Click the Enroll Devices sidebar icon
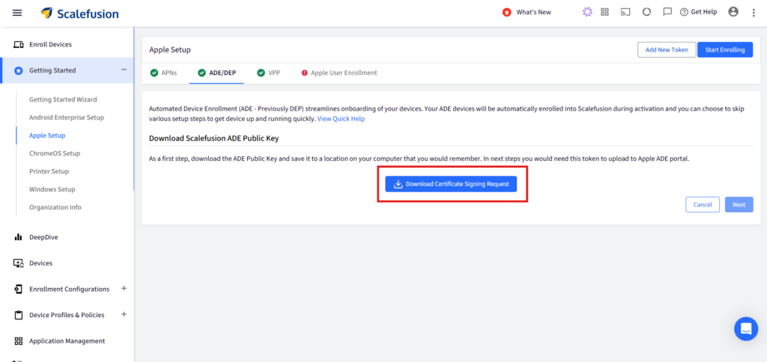The height and width of the screenshot is (362, 767). 19,44
